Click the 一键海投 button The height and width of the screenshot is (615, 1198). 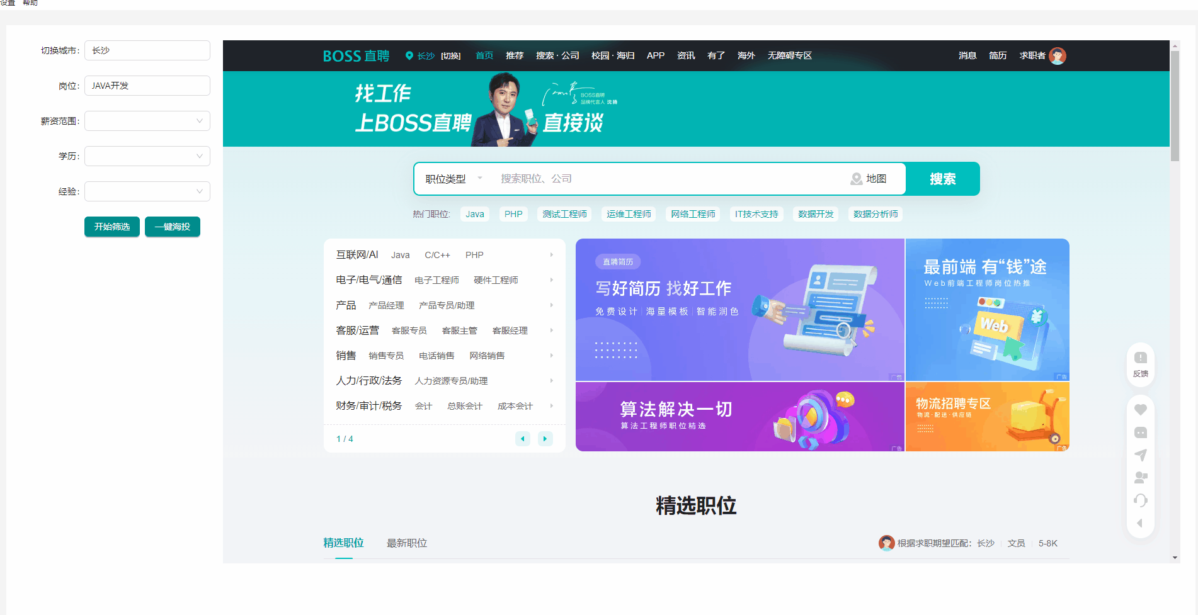pos(173,227)
